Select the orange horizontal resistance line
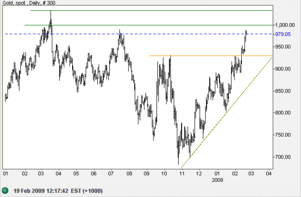301x197 pixels. click(211, 56)
